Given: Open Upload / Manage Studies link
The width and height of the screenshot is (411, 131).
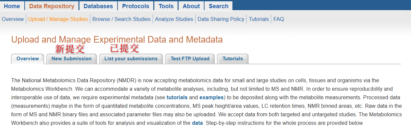Looking at the screenshot, I should pos(58,19).
